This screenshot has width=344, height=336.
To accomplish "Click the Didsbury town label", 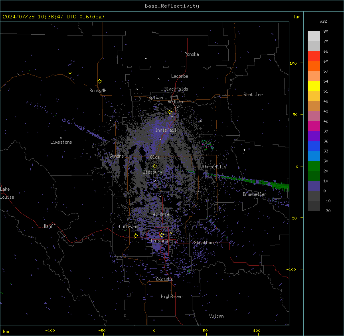I will [x=153, y=172].
